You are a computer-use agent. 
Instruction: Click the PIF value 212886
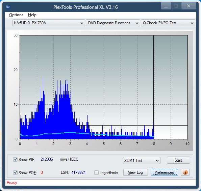point(47,159)
